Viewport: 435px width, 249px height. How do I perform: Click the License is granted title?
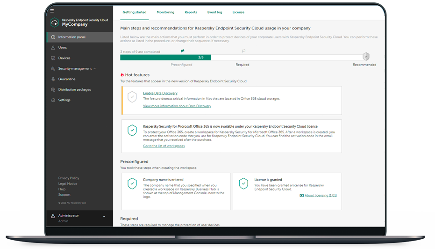268,180
